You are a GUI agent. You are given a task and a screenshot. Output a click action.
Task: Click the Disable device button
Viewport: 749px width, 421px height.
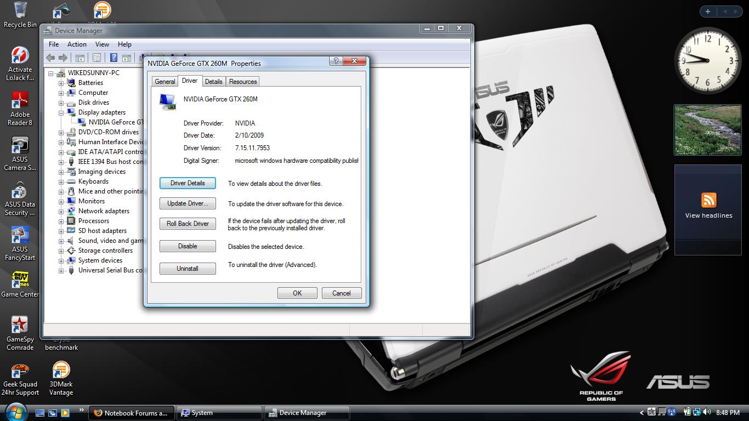pos(188,246)
